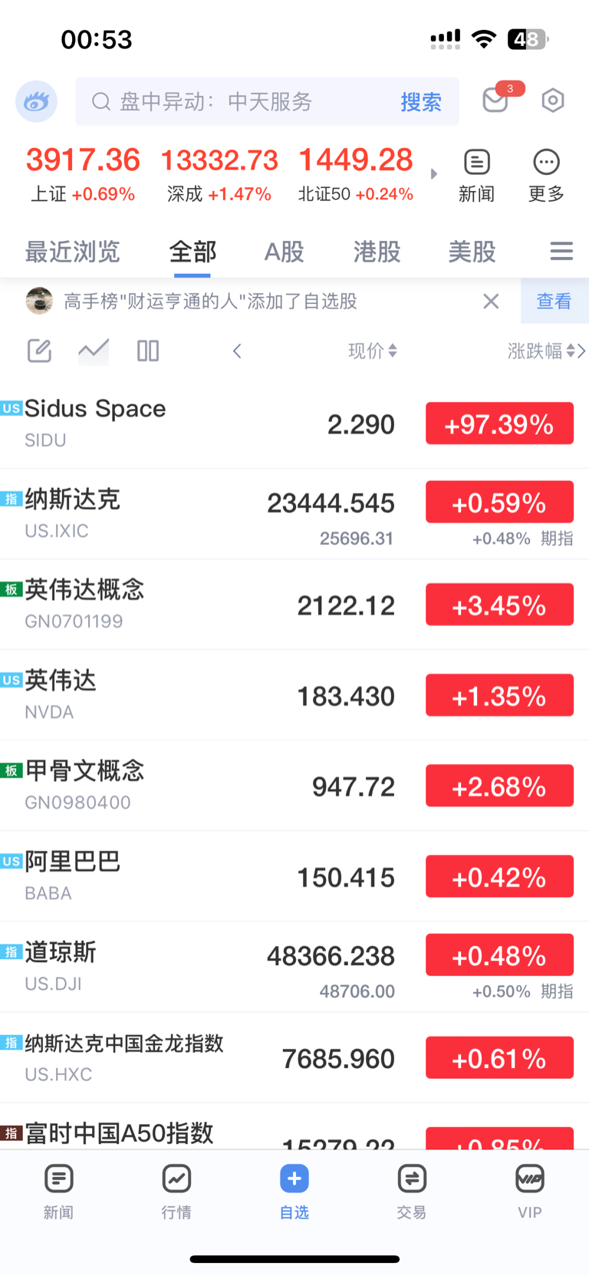Sort the list by 现价
This screenshot has width=589, height=1276.
372,351
